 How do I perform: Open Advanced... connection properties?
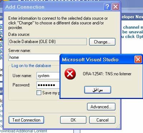[101, 107]
